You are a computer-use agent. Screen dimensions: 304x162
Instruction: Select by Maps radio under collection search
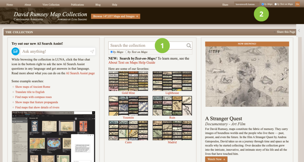tap(112, 52)
